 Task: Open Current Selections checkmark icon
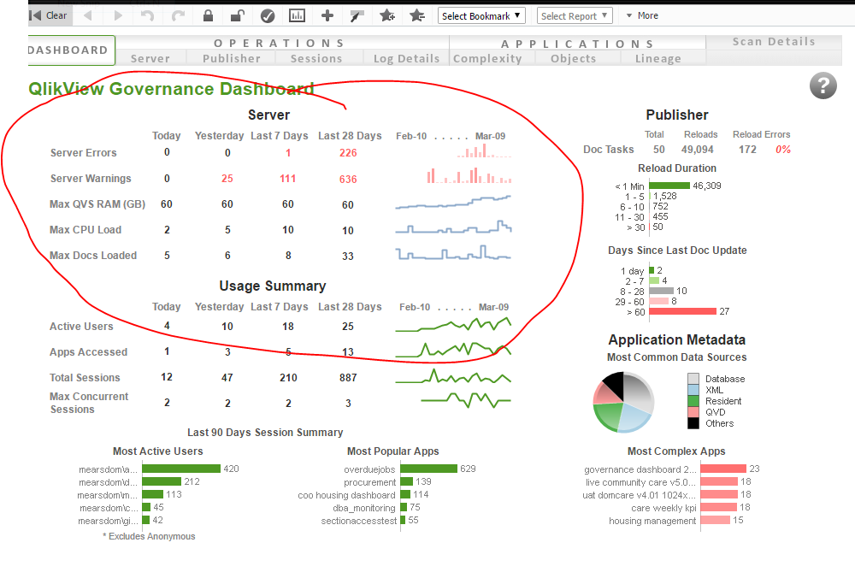(268, 15)
